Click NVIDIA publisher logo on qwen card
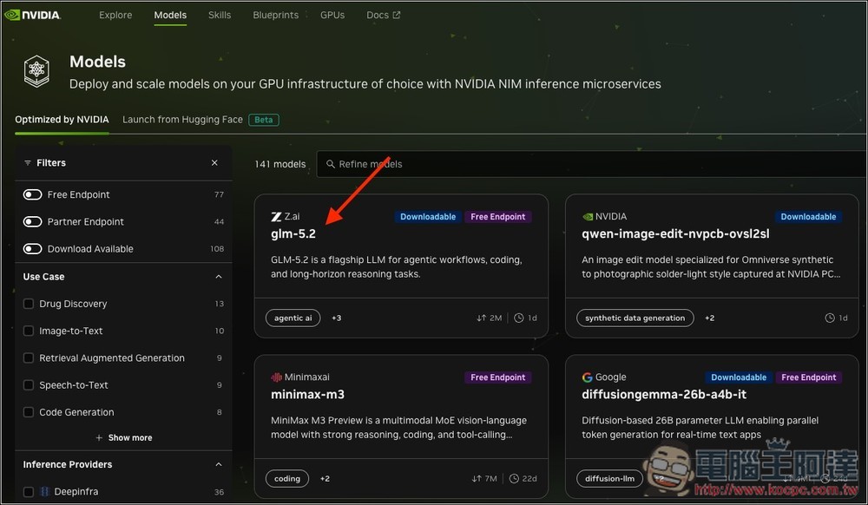This screenshot has width=868, height=505. click(x=588, y=217)
